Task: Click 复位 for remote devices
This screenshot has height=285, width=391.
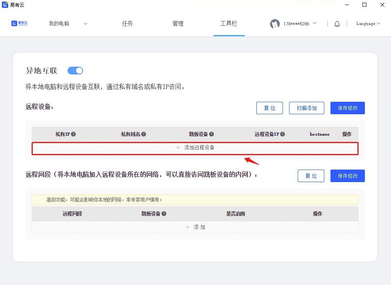Action: [x=270, y=108]
